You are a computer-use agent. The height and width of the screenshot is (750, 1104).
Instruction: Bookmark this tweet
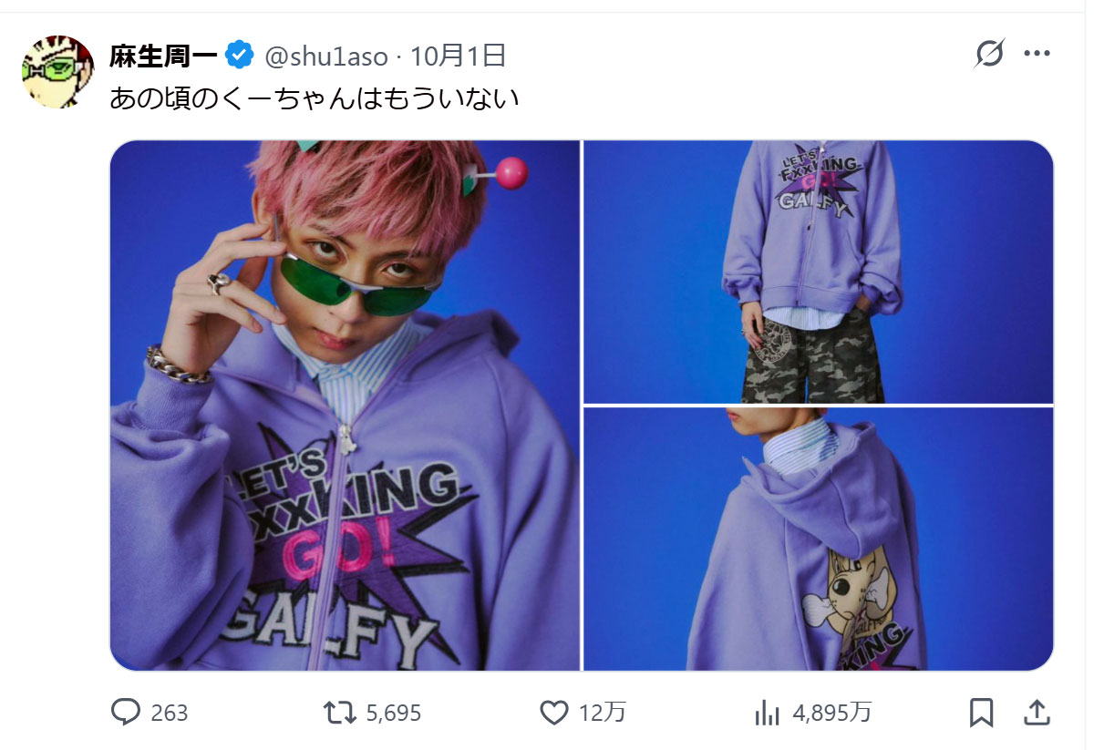click(x=982, y=712)
